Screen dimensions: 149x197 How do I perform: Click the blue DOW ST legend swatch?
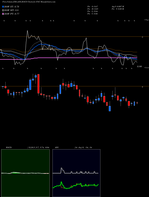[3, 7]
